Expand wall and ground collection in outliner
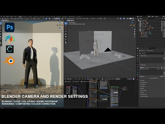The width and height of the screenshot is (165, 124). (139, 26)
